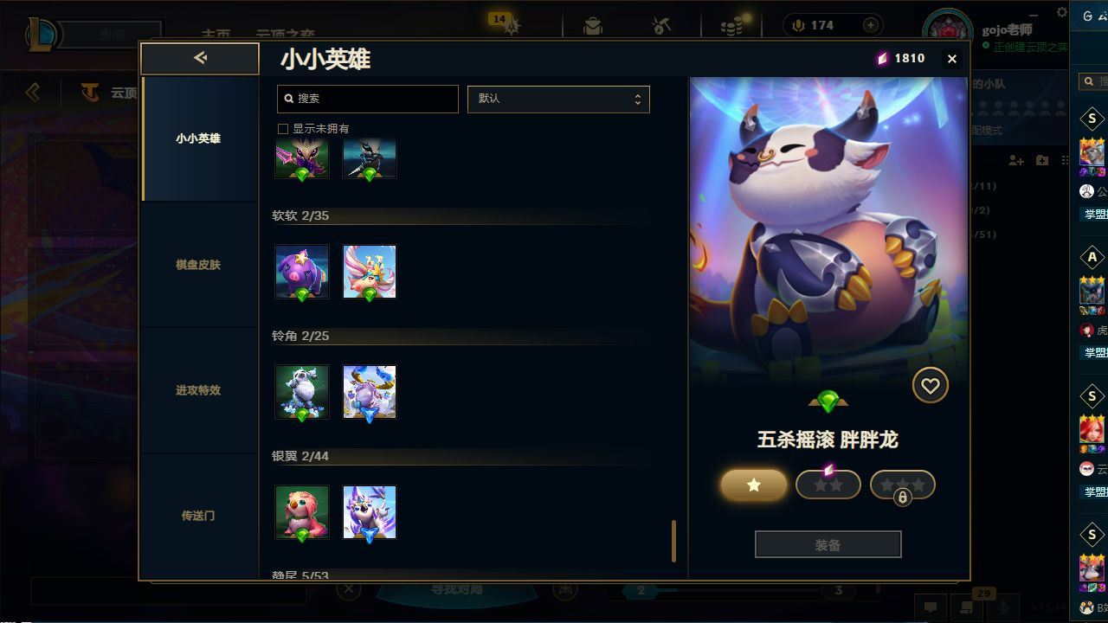Image resolution: width=1108 pixels, height=623 pixels.
Task: Click the heart favorite icon
Action: (931, 386)
